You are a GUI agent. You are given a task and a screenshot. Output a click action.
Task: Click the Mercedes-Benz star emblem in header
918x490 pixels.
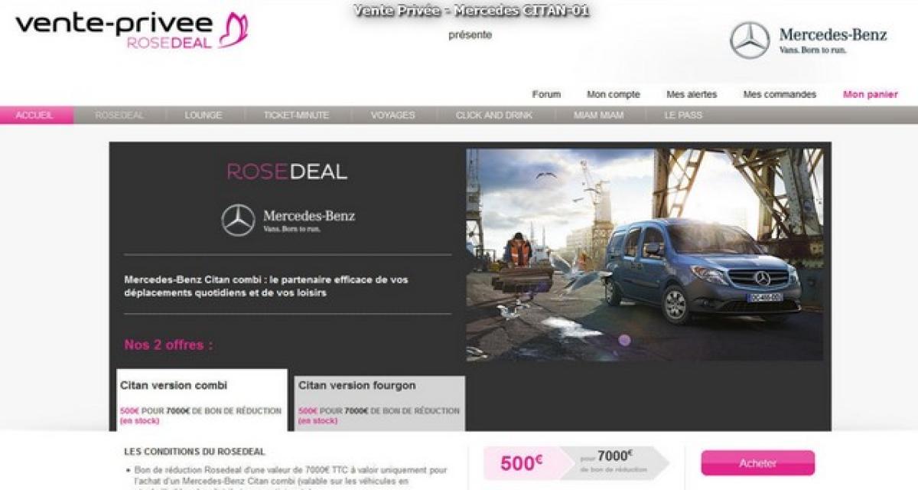(749, 41)
